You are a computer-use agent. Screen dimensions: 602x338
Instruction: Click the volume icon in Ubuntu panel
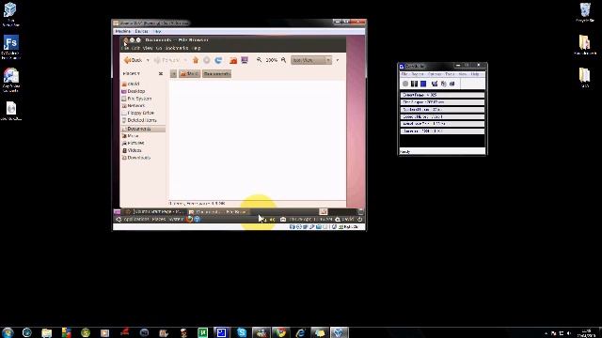[x=272, y=219]
